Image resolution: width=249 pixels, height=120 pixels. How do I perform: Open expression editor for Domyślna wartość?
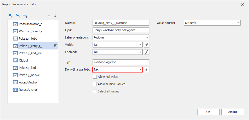146,69
